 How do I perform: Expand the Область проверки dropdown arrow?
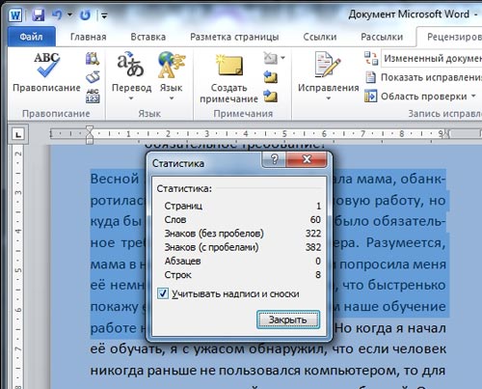click(473, 96)
